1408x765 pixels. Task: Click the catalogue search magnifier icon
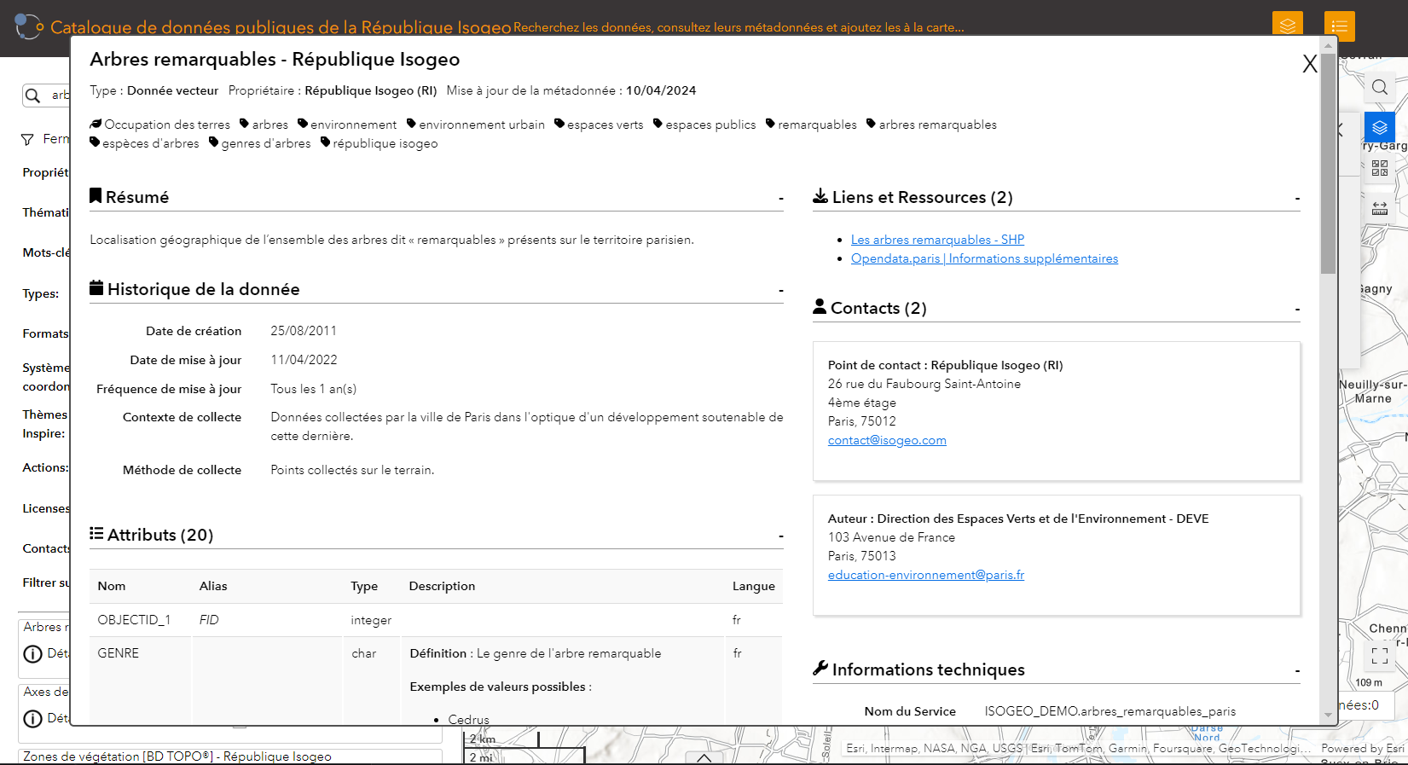(x=33, y=96)
